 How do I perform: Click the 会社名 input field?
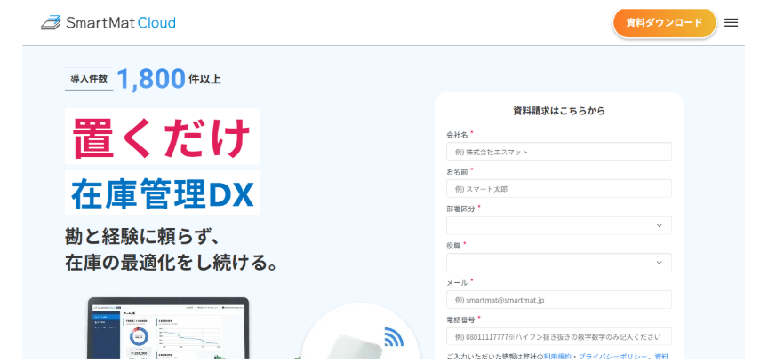[x=558, y=152]
